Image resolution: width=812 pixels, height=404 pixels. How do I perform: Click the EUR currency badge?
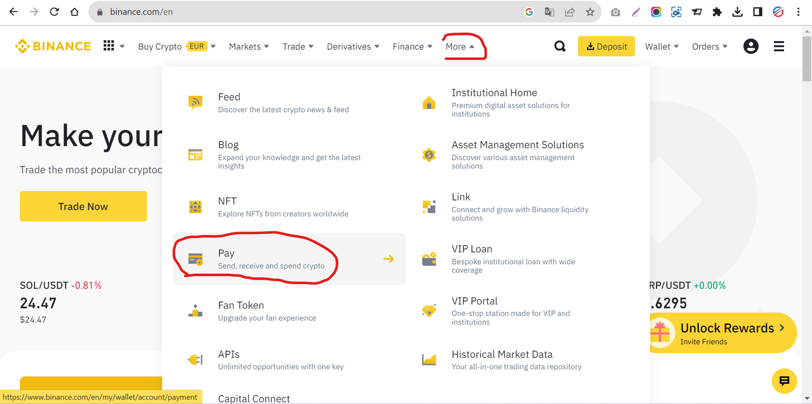click(x=197, y=46)
